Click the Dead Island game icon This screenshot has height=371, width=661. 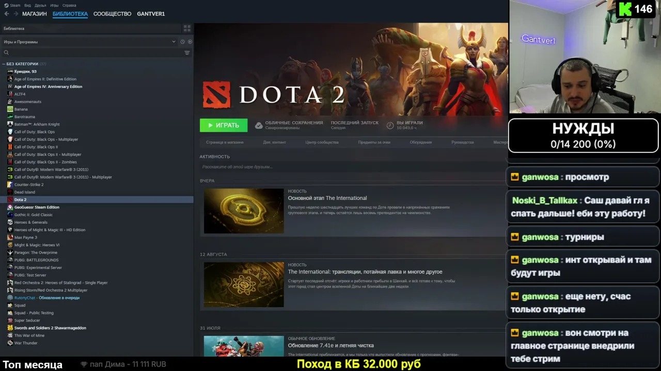point(10,192)
